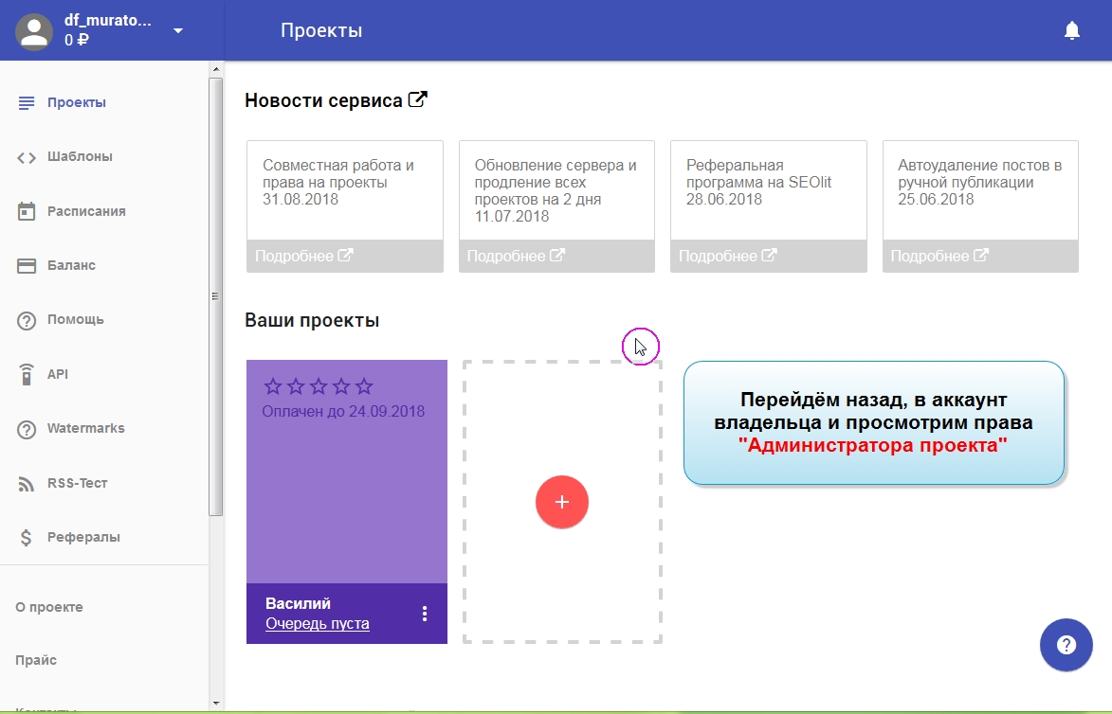Click Подробнее under Совместная работа news
1112x714 pixels.
[x=303, y=256]
